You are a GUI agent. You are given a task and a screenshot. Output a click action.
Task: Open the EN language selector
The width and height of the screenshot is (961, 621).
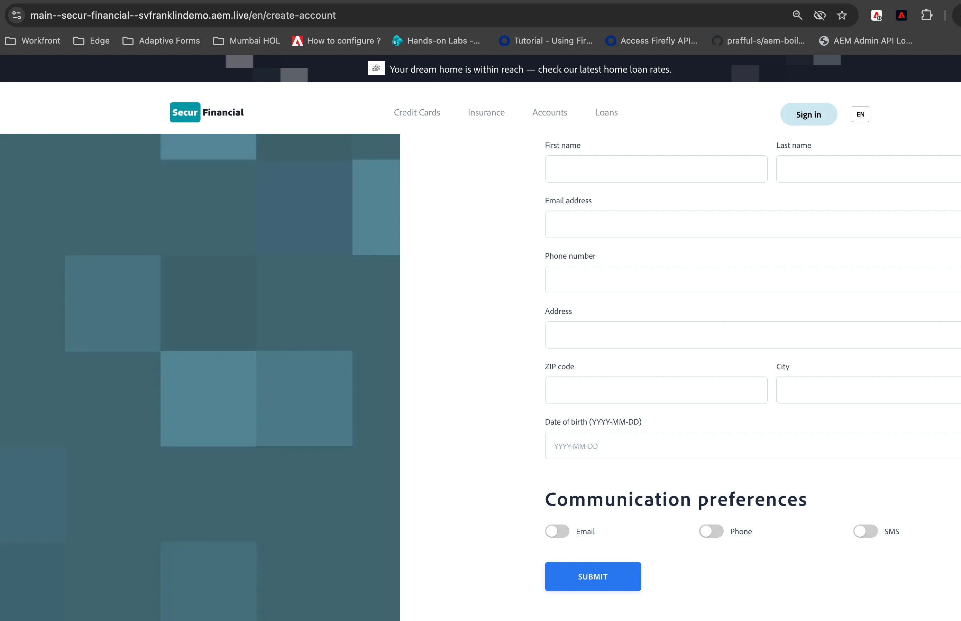click(x=860, y=114)
